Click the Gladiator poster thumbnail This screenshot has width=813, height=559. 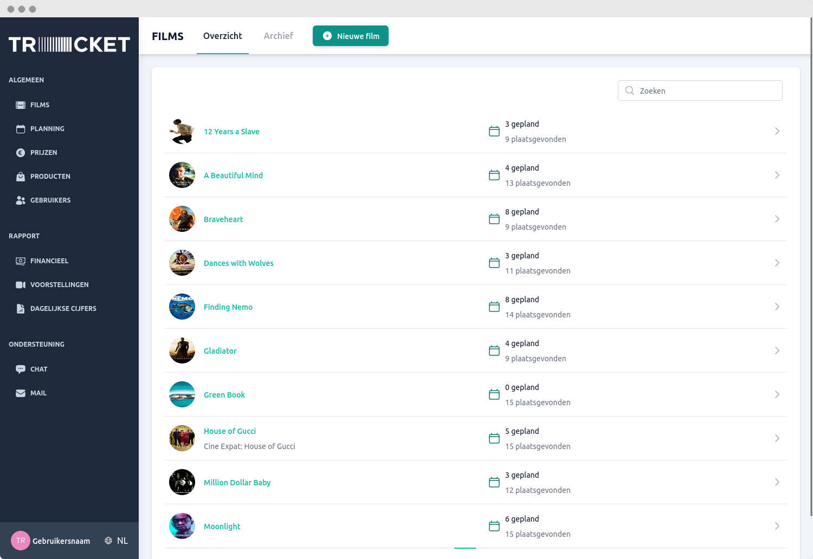point(182,350)
